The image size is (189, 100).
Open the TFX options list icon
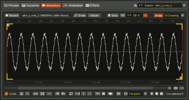pyautogui.click(x=103, y=94)
